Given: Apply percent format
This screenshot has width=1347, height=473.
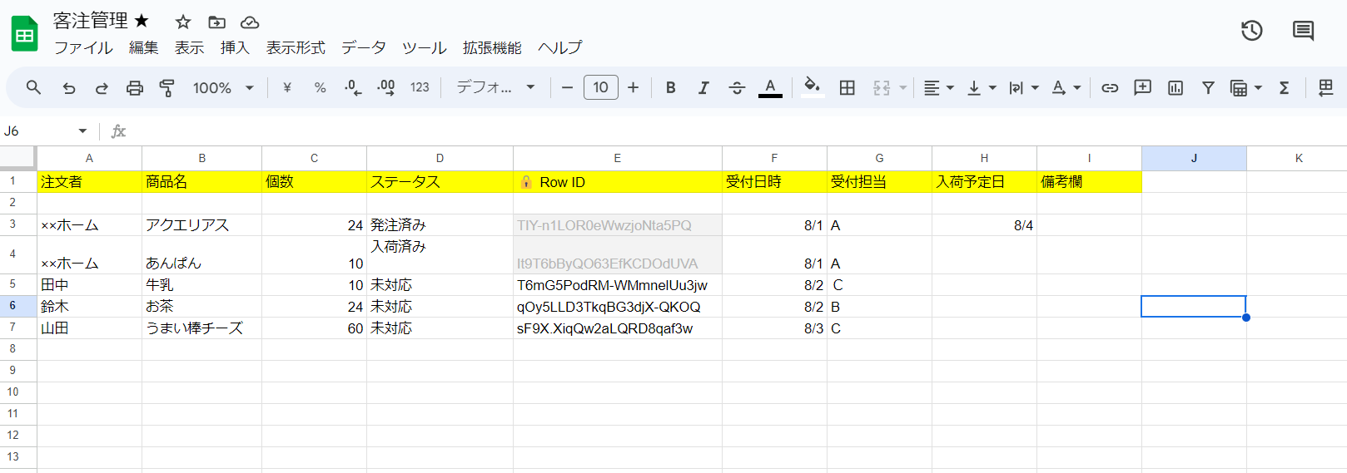Looking at the screenshot, I should point(320,87).
